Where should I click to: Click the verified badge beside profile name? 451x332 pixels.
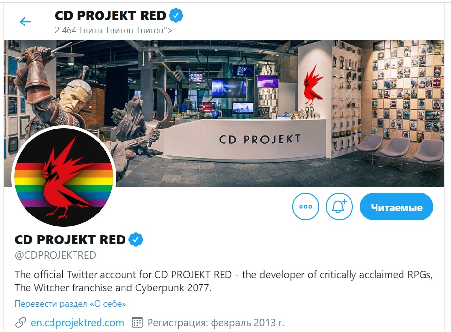(x=136, y=239)
